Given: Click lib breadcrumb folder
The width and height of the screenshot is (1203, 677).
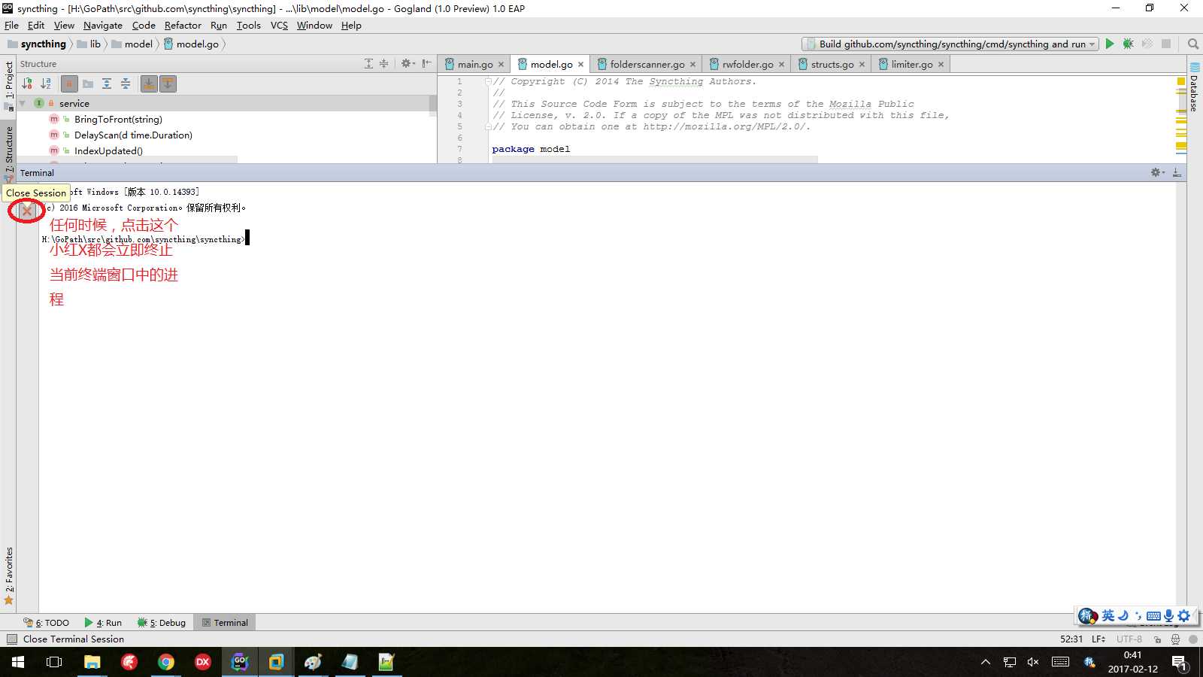Looking at the screenshot, I should coord(89,44).
